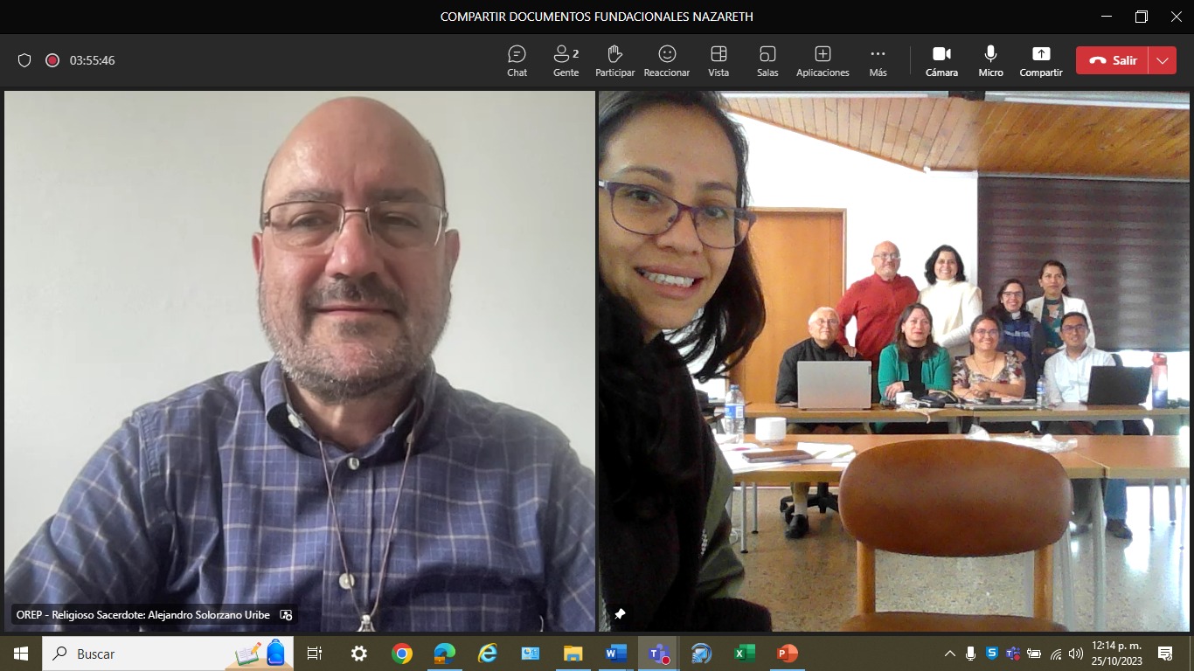Launch Internet Explorer from the taskbar
The image size is (1194, 671).
tap(488, 654)
